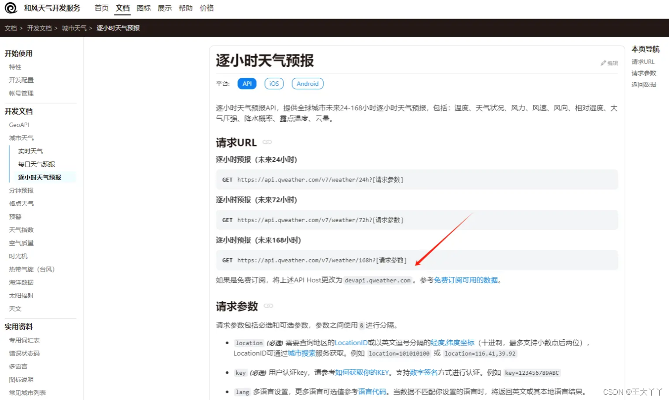The height and width of the screenshot is (400, 669).
Task: Expand 时光机 in the sidebar
Action: [x=18, y=256]
